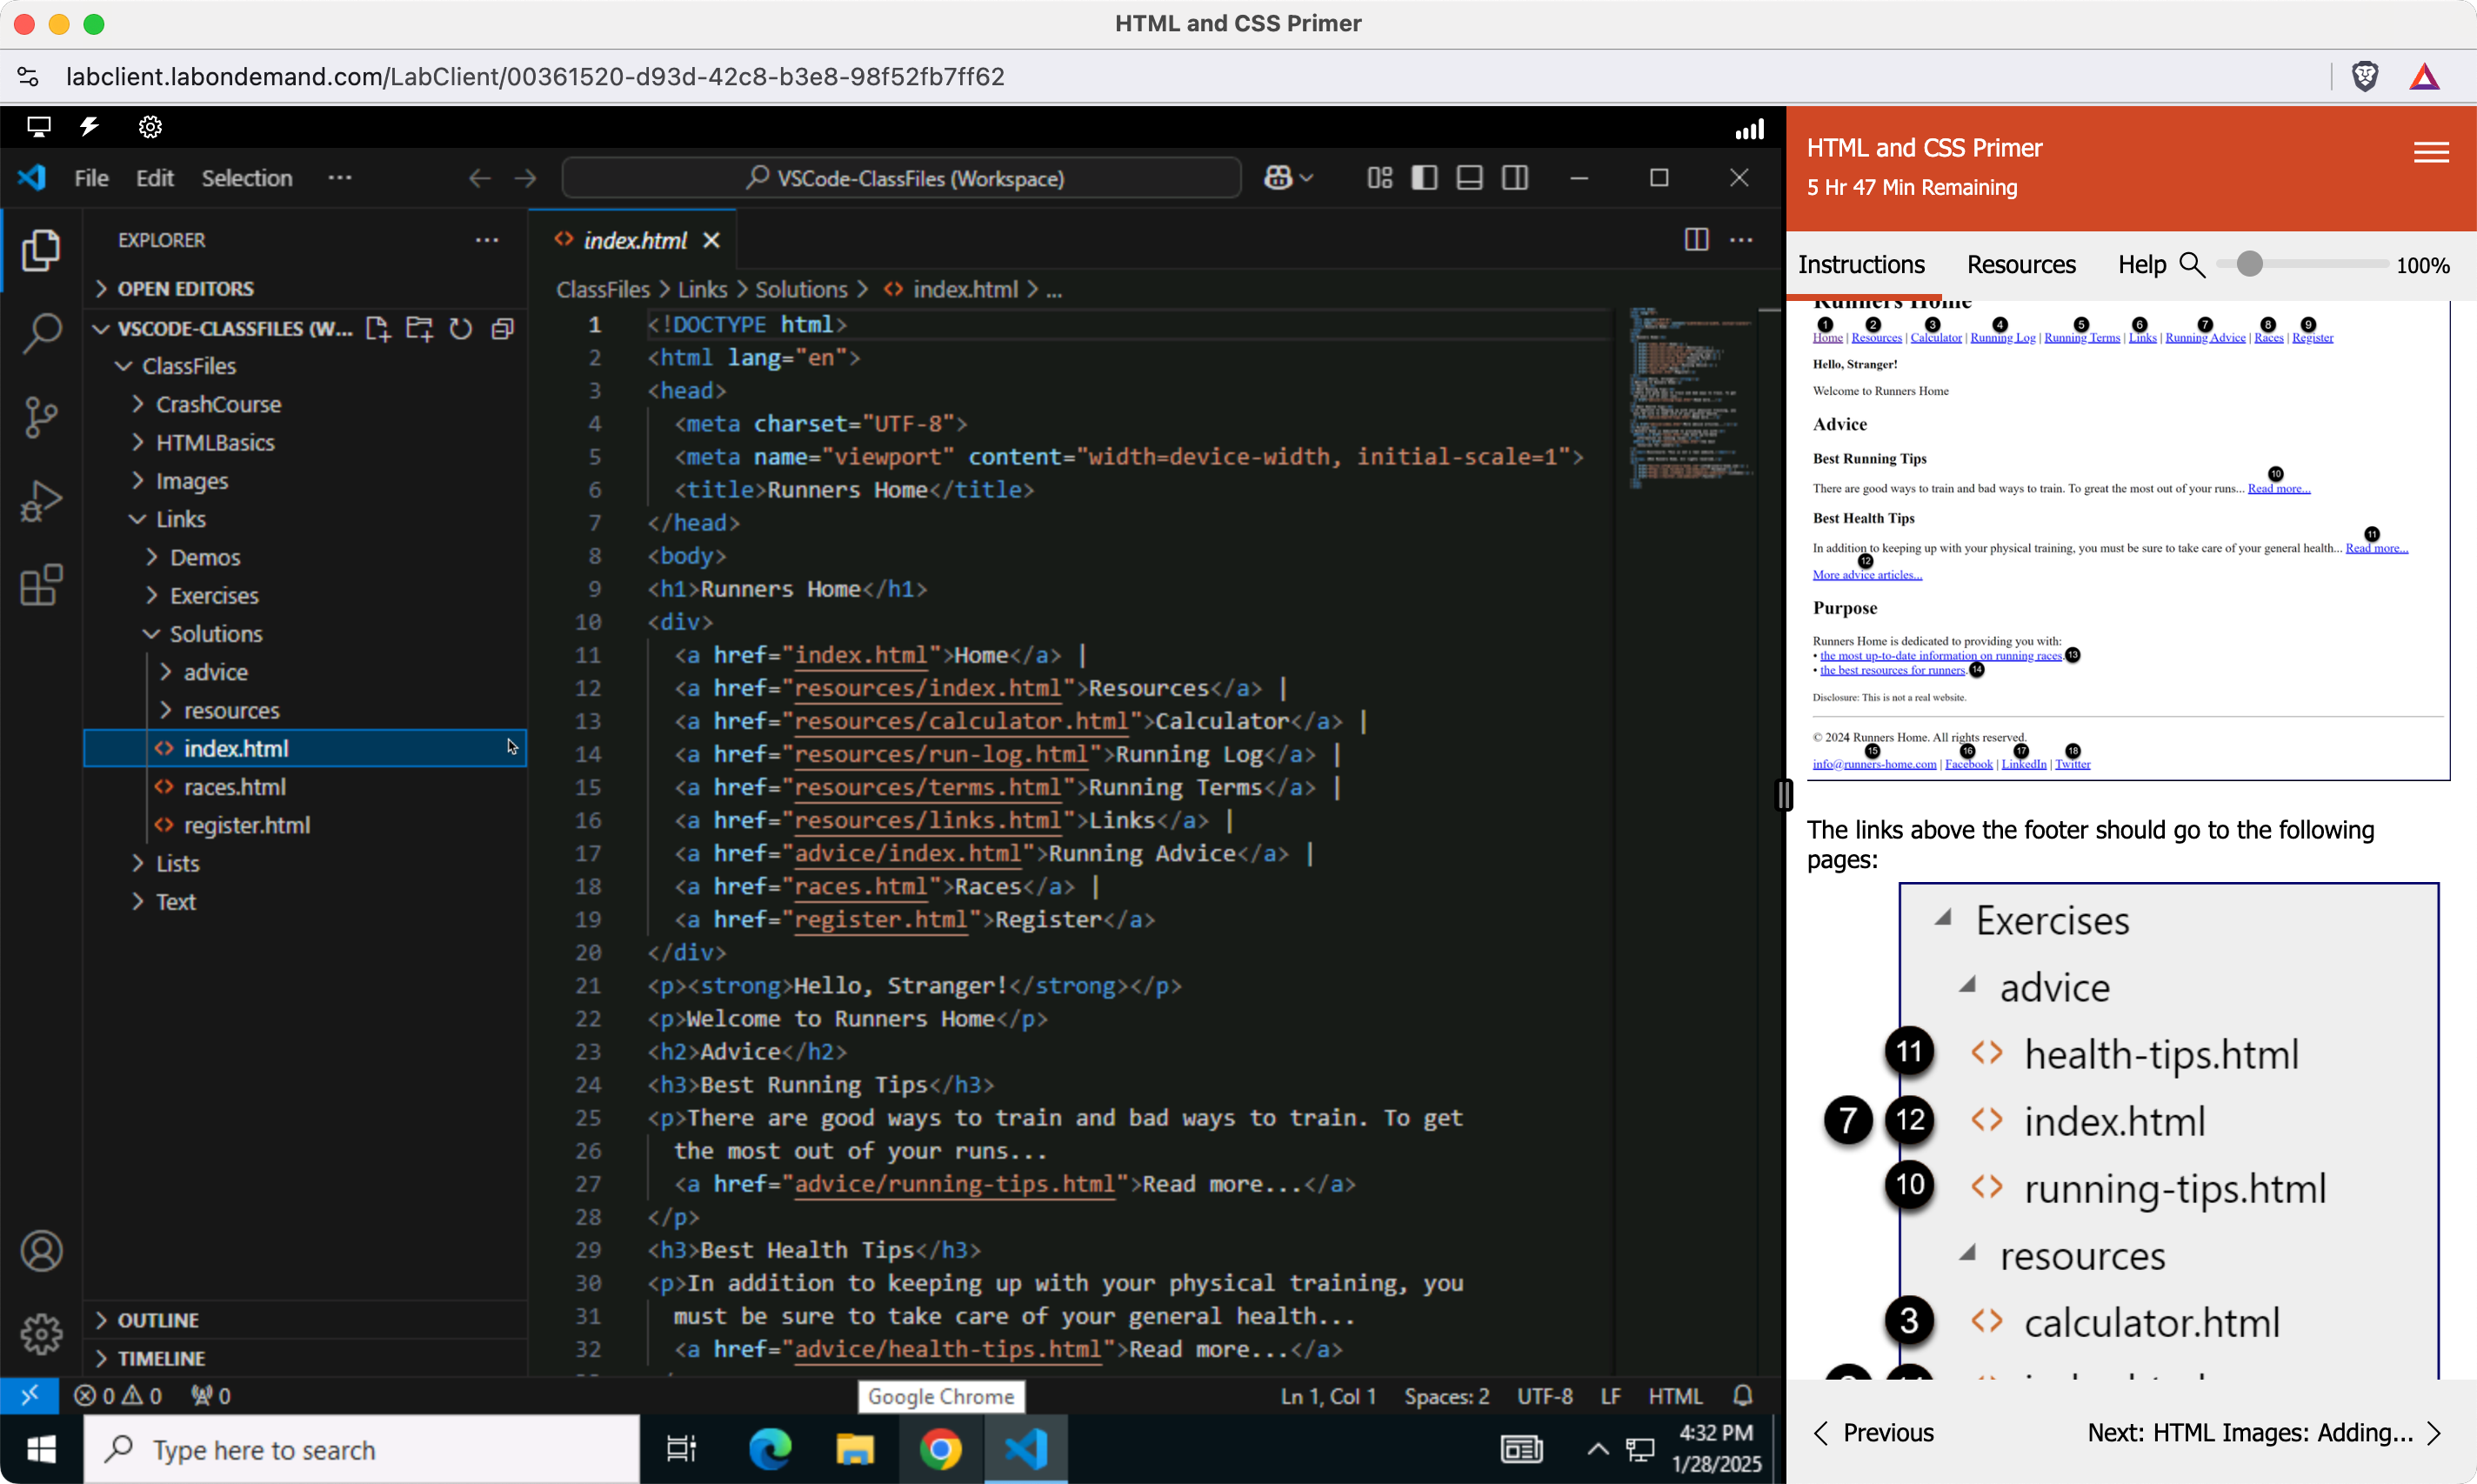Collapse all folders in explorer
The height and width of the screenshot is (1484, 2477).
click(503, 329)
